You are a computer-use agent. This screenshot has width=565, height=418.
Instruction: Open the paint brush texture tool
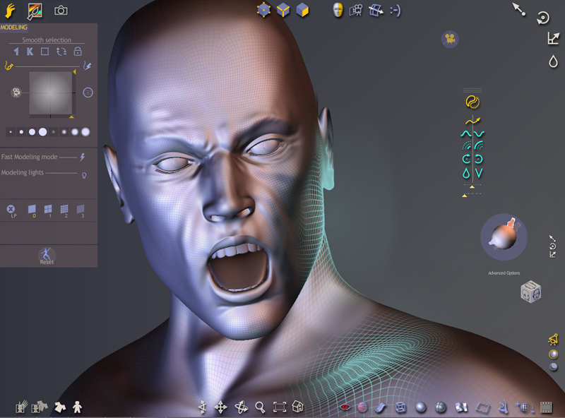pyautogui.click(x=35, y=11)
